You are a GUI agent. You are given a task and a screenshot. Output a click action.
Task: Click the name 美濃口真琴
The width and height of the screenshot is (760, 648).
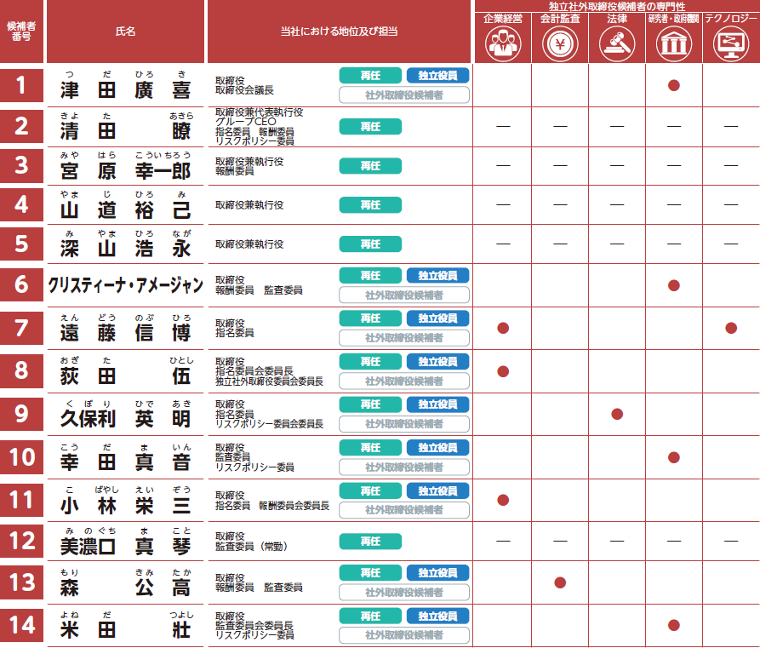126,547
